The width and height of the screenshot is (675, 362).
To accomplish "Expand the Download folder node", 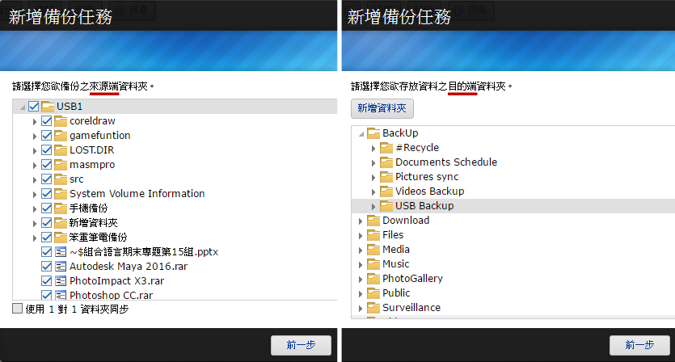I will coord(361,221).
